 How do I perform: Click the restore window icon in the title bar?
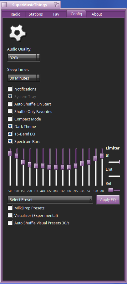tap(57, 5)
